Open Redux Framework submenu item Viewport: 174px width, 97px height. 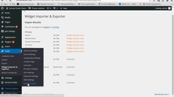pos(9,73)
